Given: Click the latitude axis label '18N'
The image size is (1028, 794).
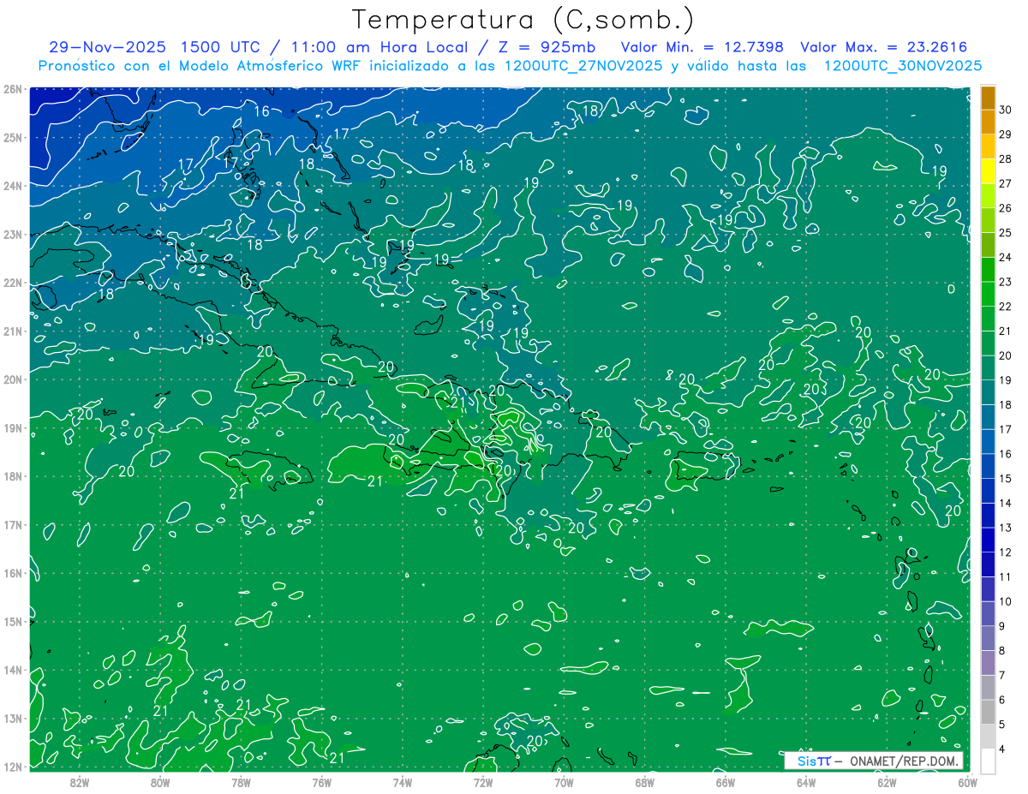Looking at the screenshot, I should tap(12, 476).
